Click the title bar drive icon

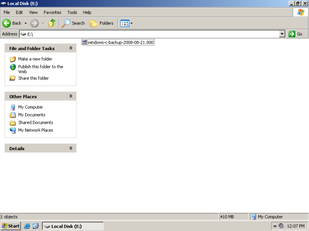pos(3,3)
